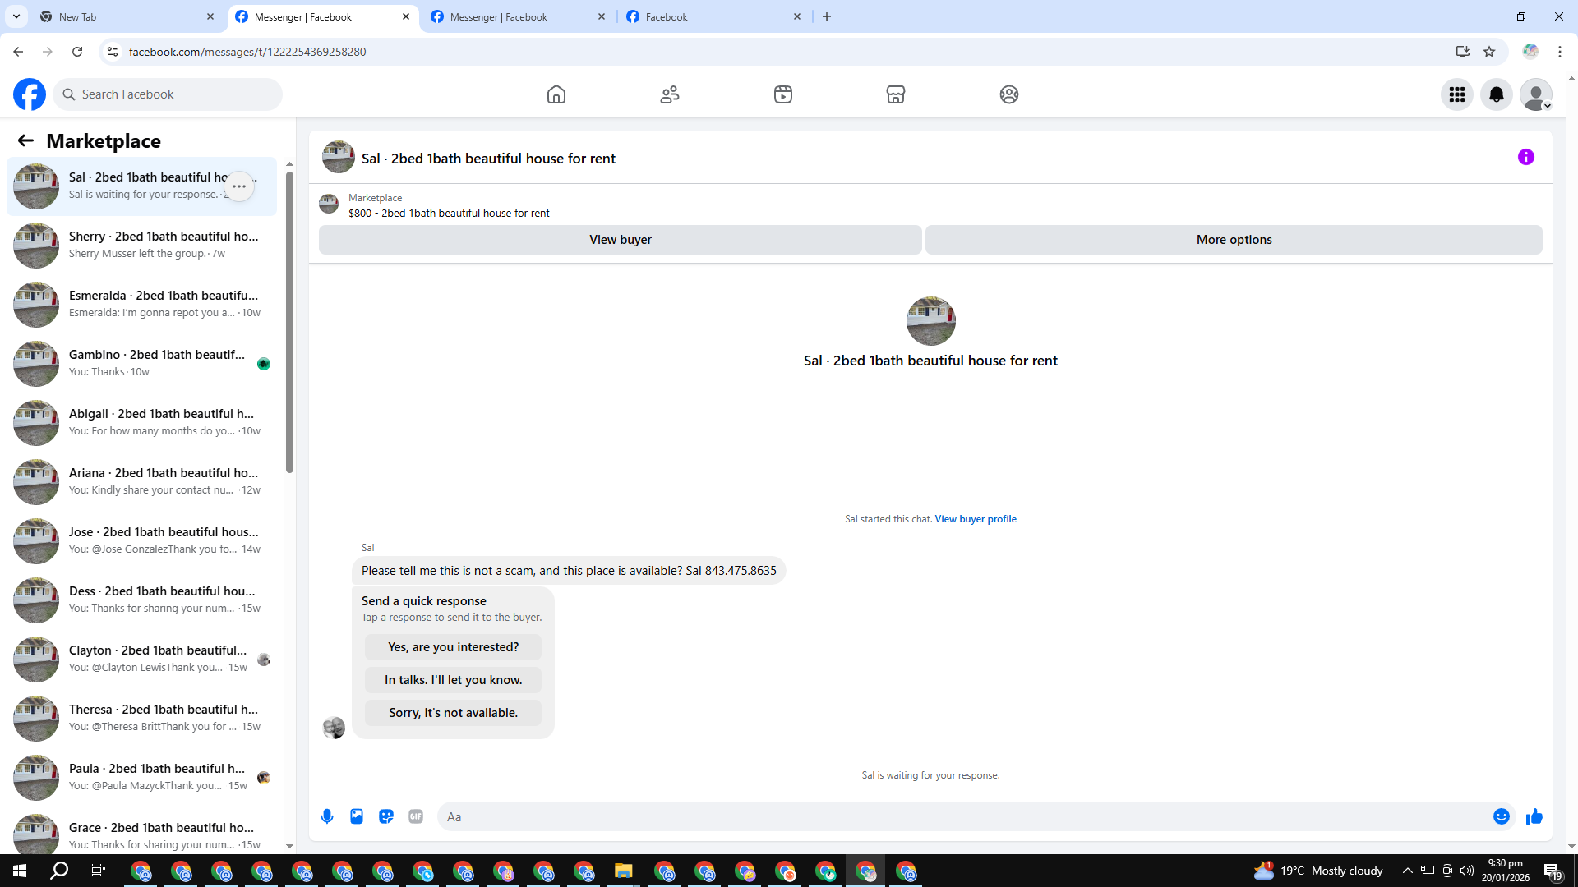The width and height of the screenshot is (1578, 887).
Task: Open Clayton's conversation in the list
Action: point(141,660)
